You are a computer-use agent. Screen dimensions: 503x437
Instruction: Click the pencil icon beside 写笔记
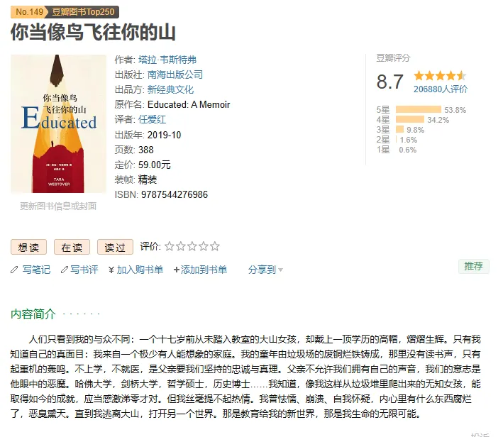14,270
